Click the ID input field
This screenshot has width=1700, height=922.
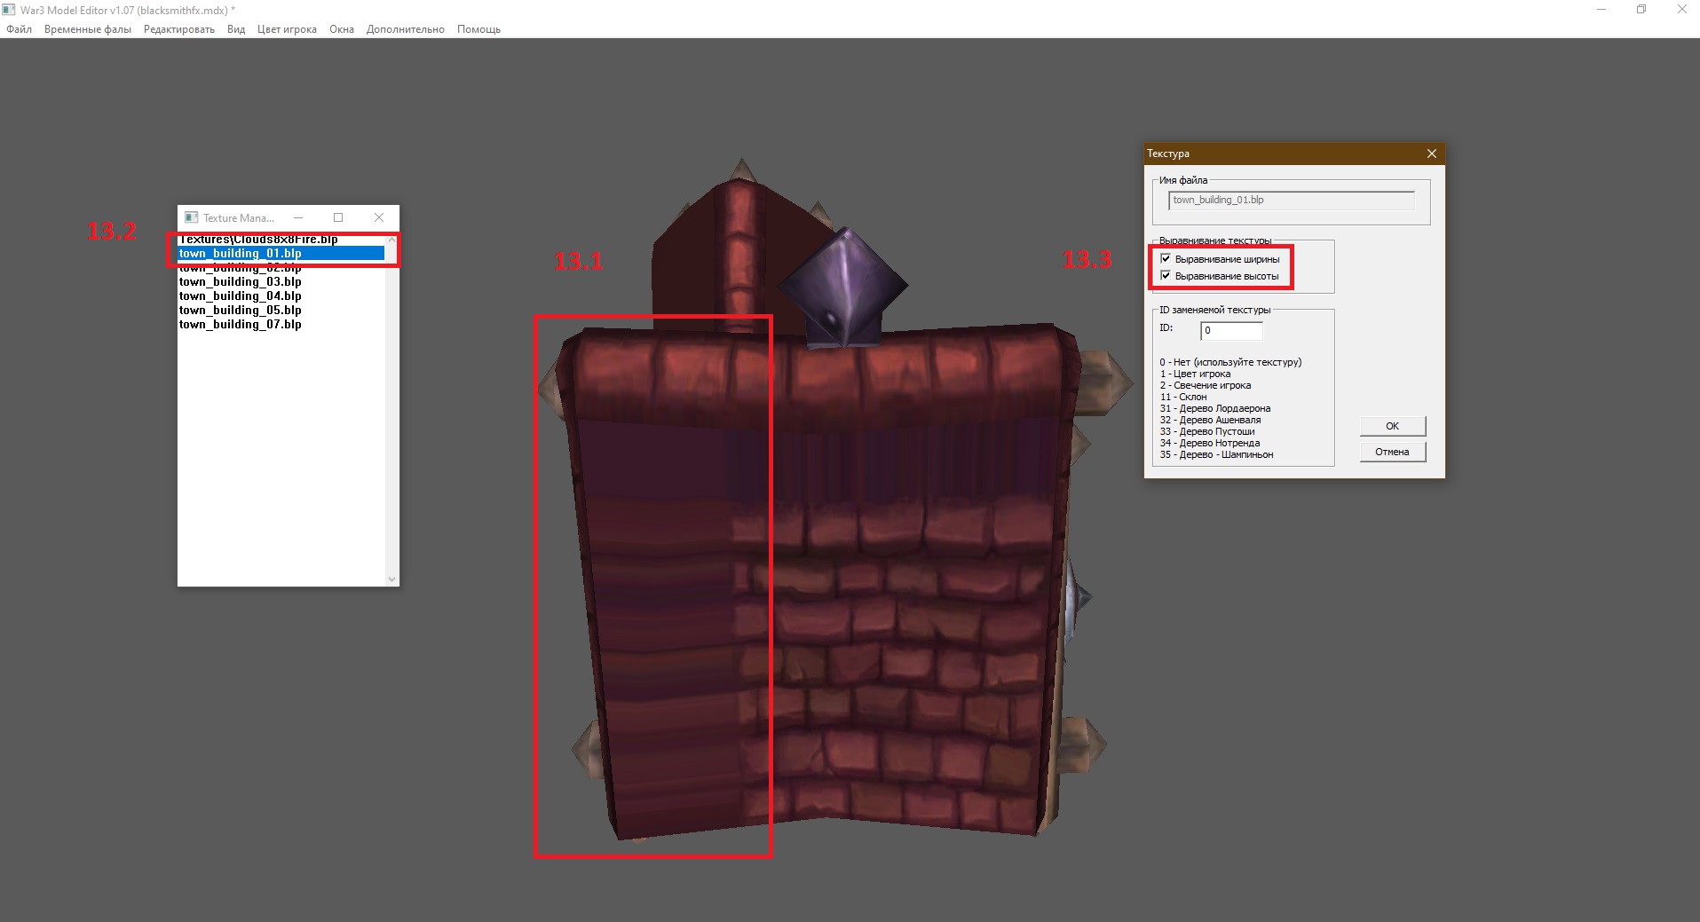coord(1231,331)
